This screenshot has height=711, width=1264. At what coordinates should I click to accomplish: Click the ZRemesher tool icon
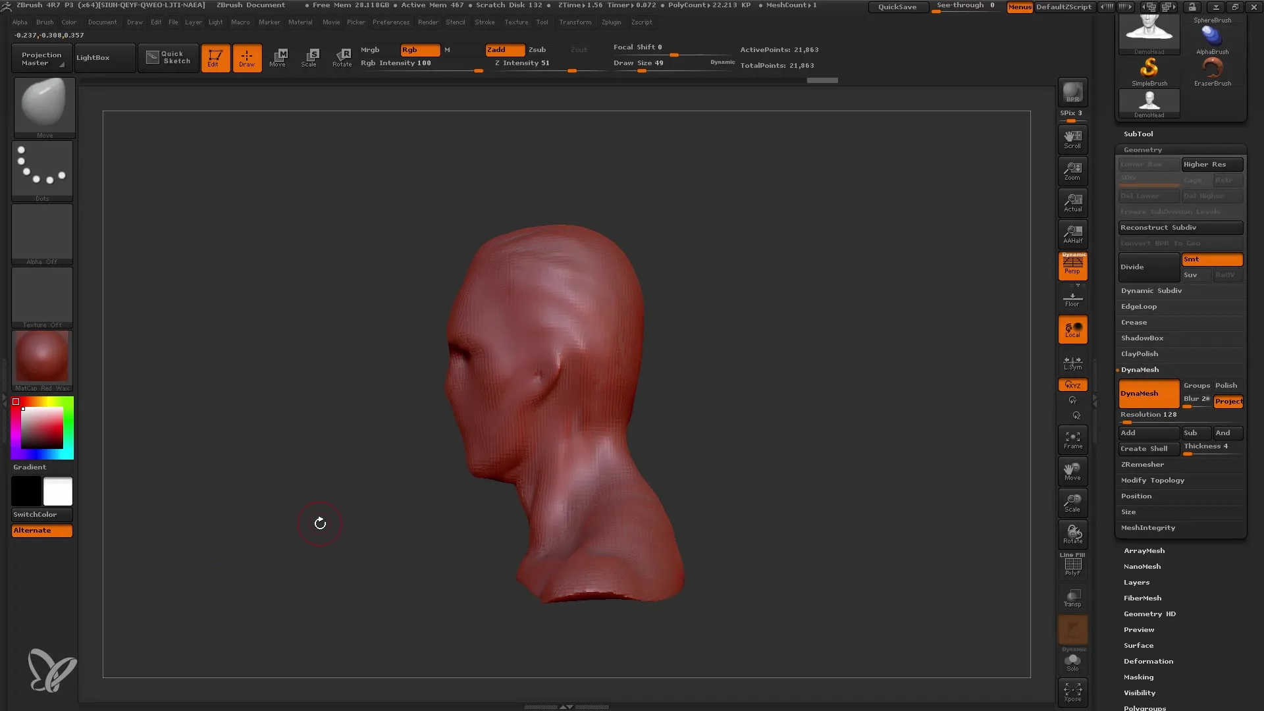[x=1142, y=463]
